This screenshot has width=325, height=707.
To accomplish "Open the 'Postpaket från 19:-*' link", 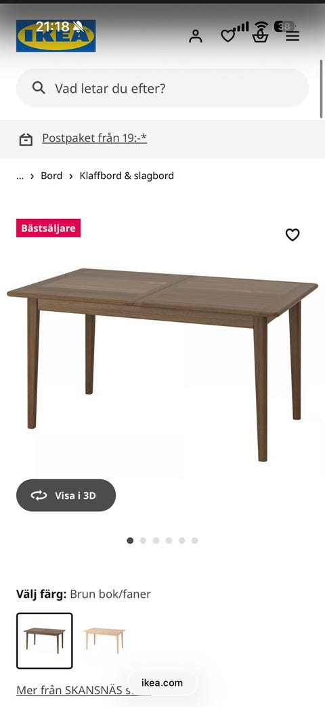I will [x=95, y=138].
